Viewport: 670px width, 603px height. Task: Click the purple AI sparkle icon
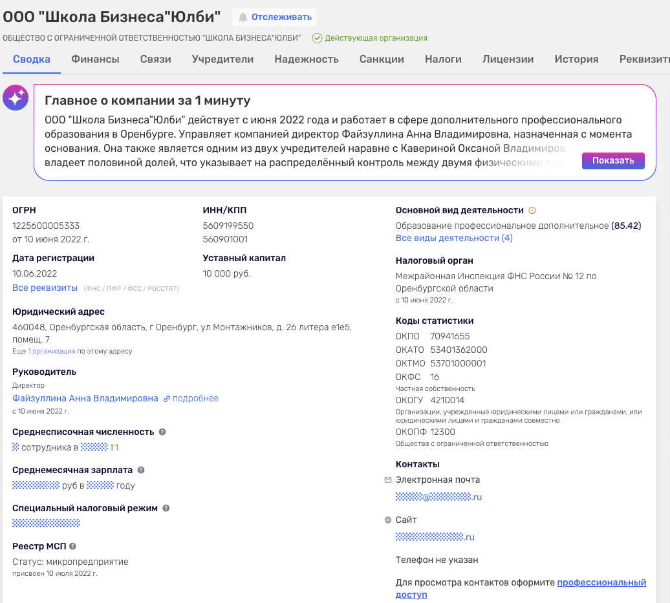pos(16,98)
